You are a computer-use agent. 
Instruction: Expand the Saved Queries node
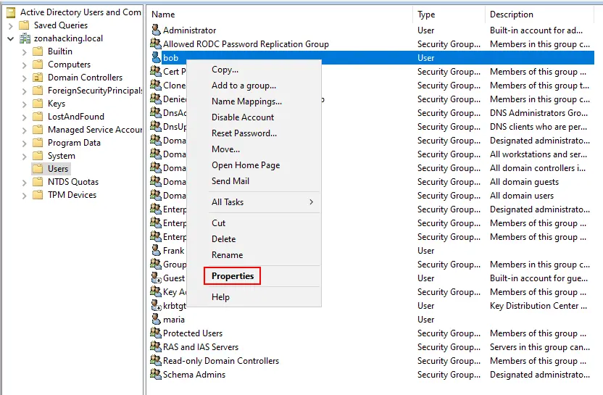[11, 25]
